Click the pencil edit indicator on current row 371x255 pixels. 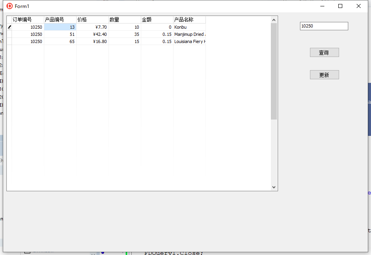click(x=9, y=27)
